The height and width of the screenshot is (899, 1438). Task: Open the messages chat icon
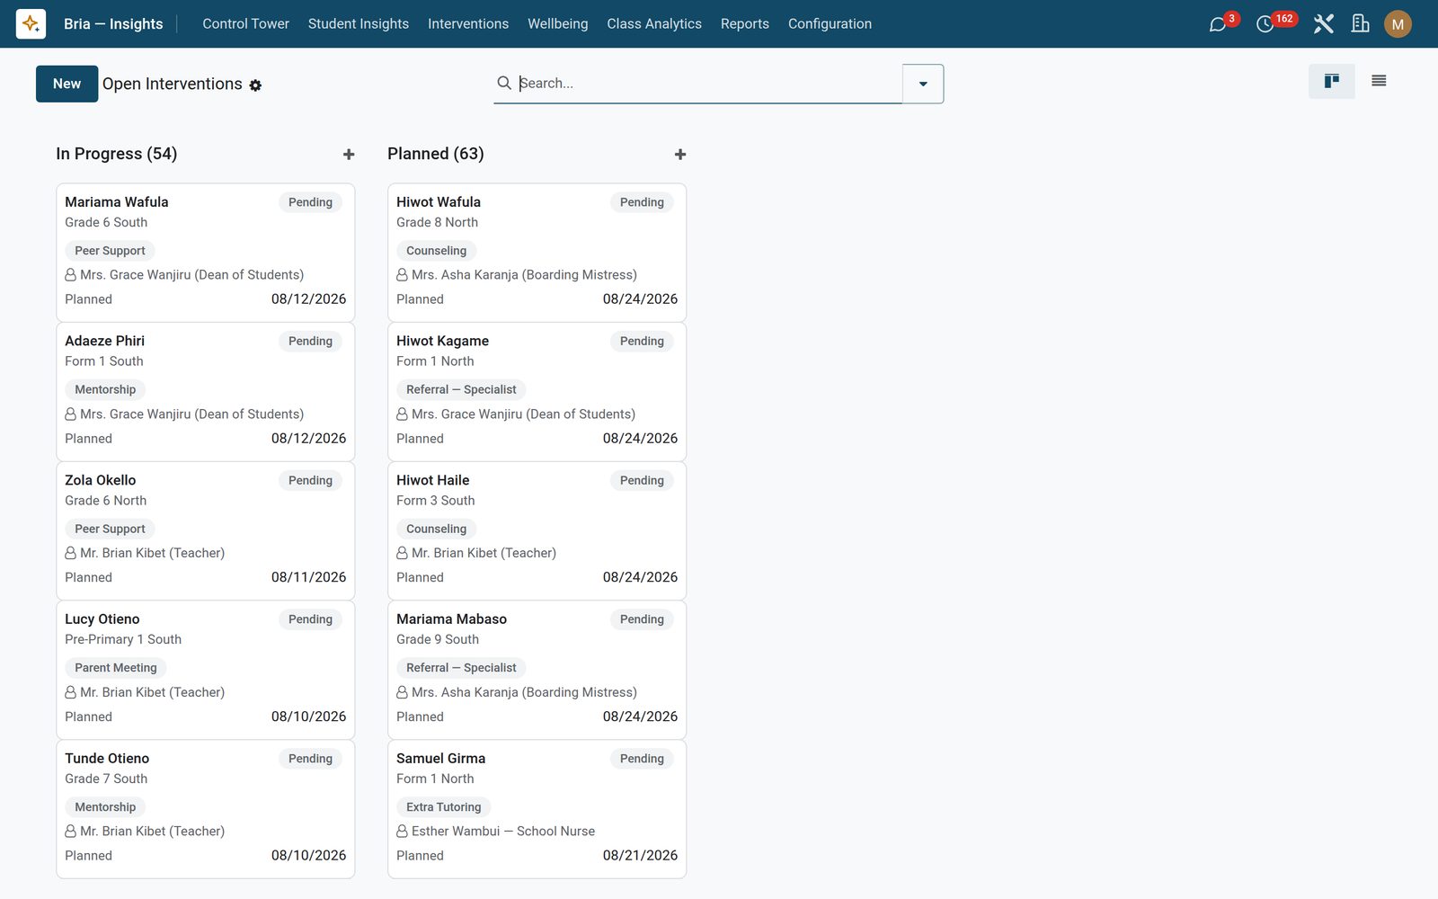1218,24
